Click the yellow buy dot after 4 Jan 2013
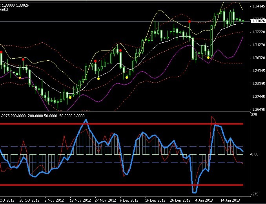The image size is (266, 204). [208, 58]
